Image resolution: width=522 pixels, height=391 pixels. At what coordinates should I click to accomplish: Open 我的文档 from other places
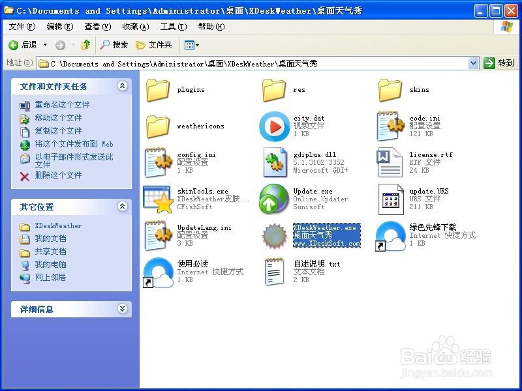[x=51, y=239]
